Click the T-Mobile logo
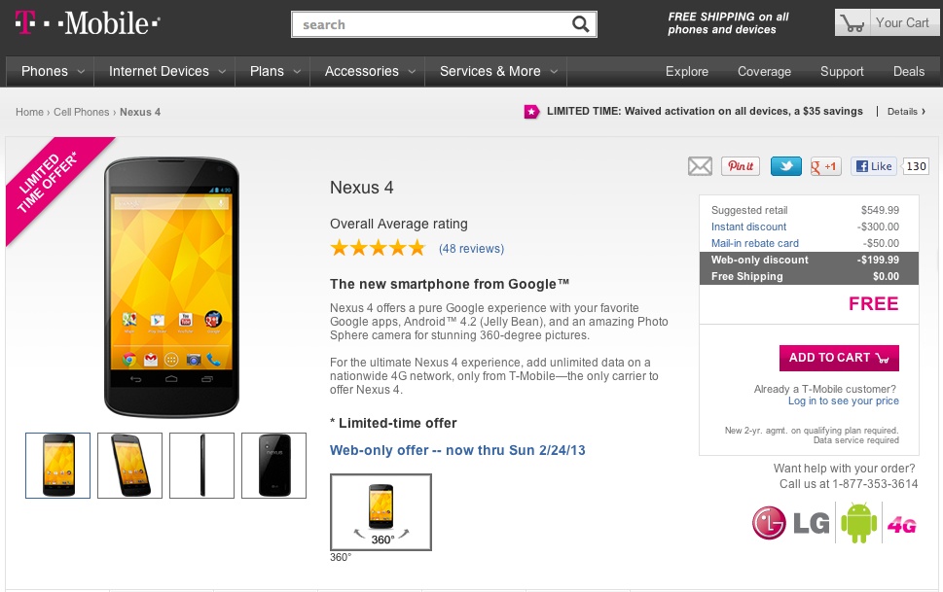943x592 pixels. tap(88, 23)
